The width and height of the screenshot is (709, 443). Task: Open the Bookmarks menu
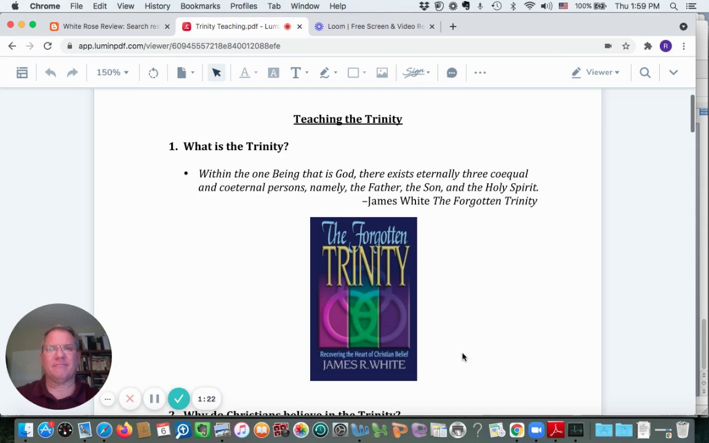200,6
